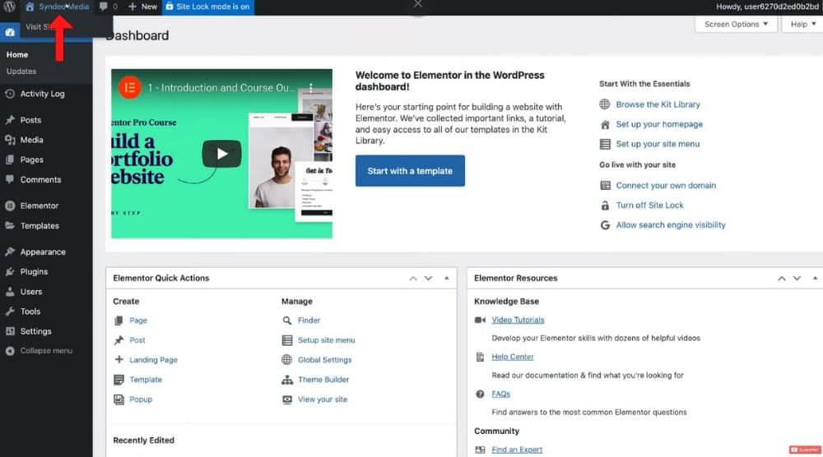The image size is (823, 457).
Task: Open the FAQs link
Action: coord(500,394)
